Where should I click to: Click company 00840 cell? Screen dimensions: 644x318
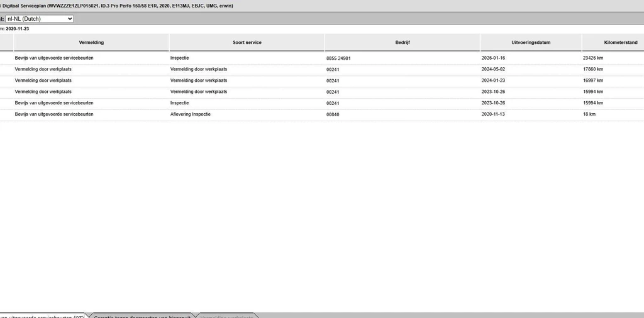pos(333,114)
